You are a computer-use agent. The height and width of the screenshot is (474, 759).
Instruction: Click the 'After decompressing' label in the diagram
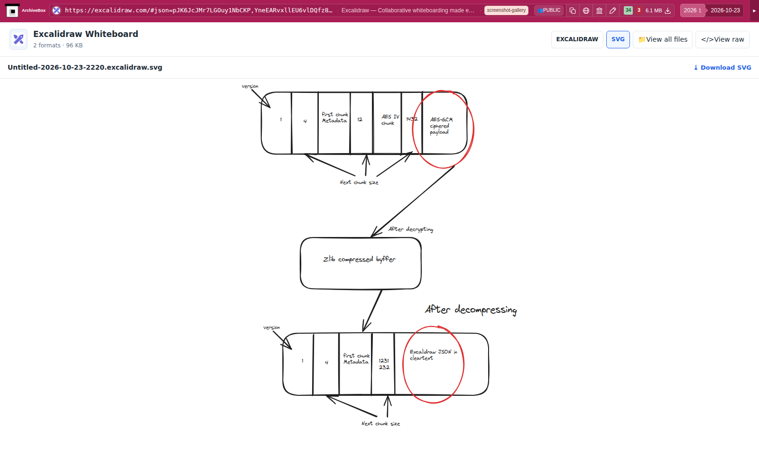(x=471, y=310)
